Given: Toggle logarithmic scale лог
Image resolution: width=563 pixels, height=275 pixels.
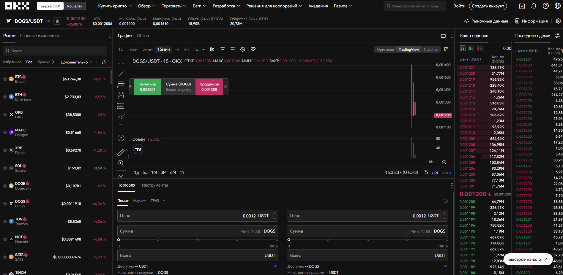Looking at the screenshot, I should (435, 172).
